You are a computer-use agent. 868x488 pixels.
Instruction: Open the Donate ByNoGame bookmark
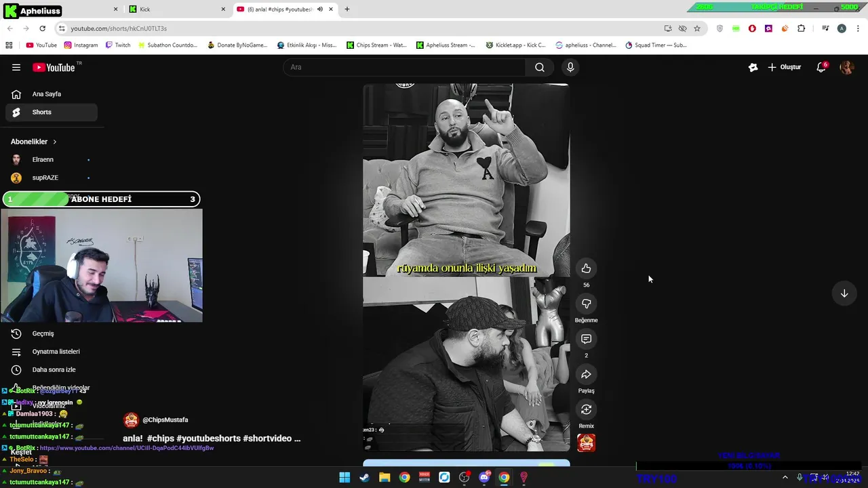pyautogui.click(x=237, y=45)
